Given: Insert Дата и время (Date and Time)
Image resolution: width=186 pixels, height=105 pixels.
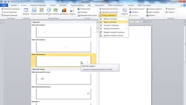Looking at the screenshot, I should 153,12.
